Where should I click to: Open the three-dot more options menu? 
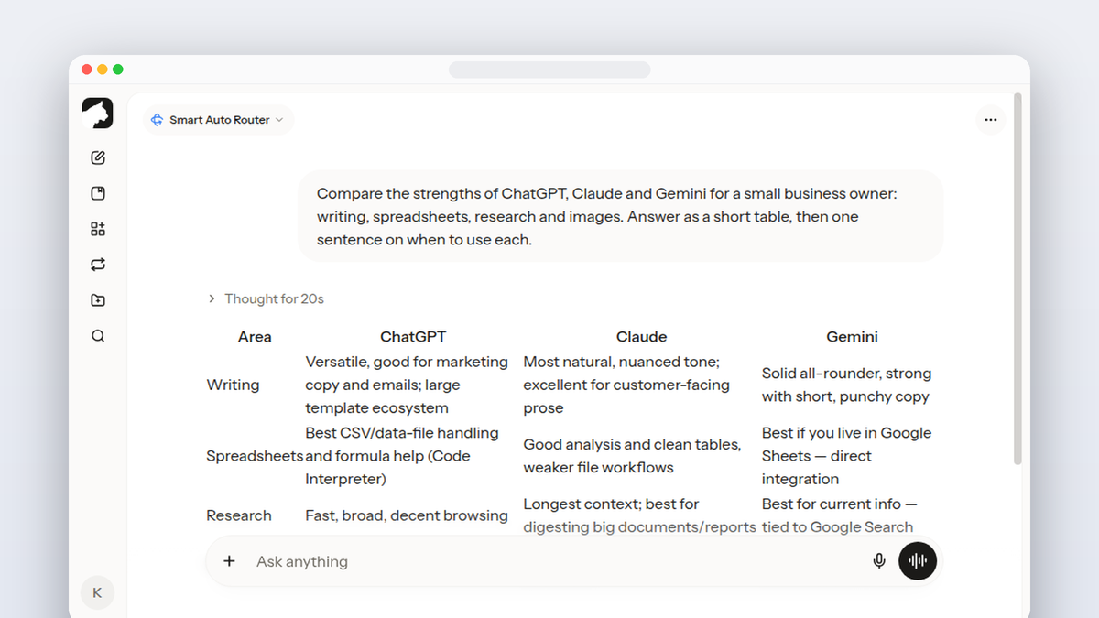[990, 120]
